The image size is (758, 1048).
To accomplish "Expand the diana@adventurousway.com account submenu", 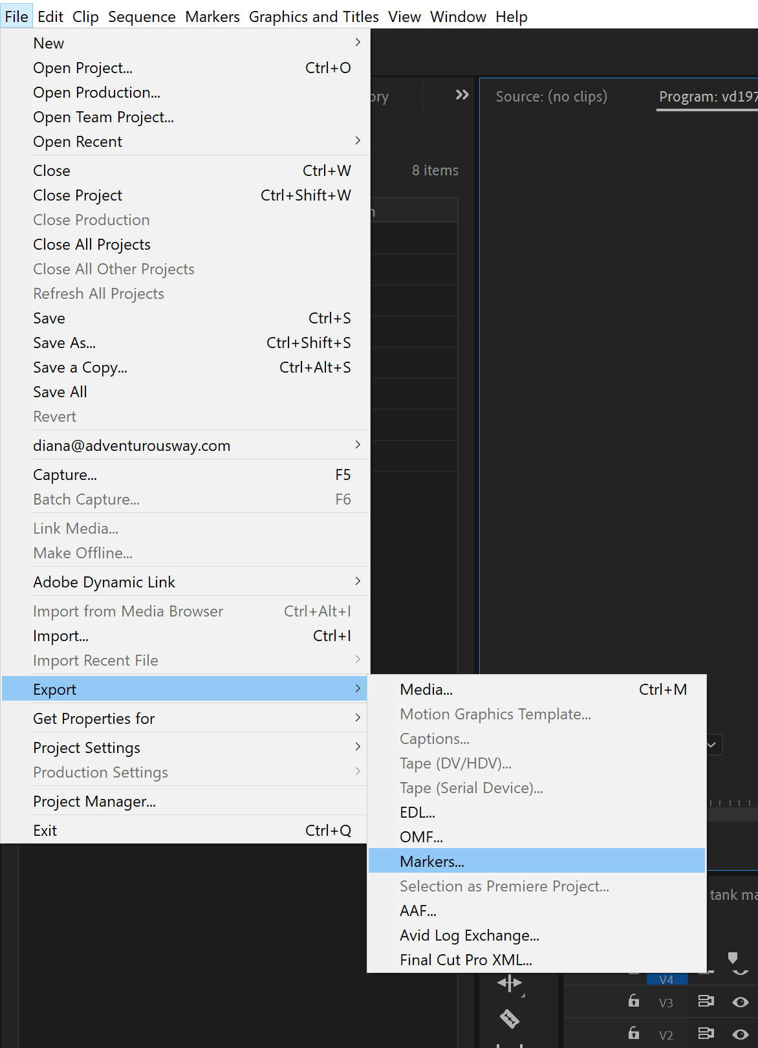I will (x=185, y=446).
